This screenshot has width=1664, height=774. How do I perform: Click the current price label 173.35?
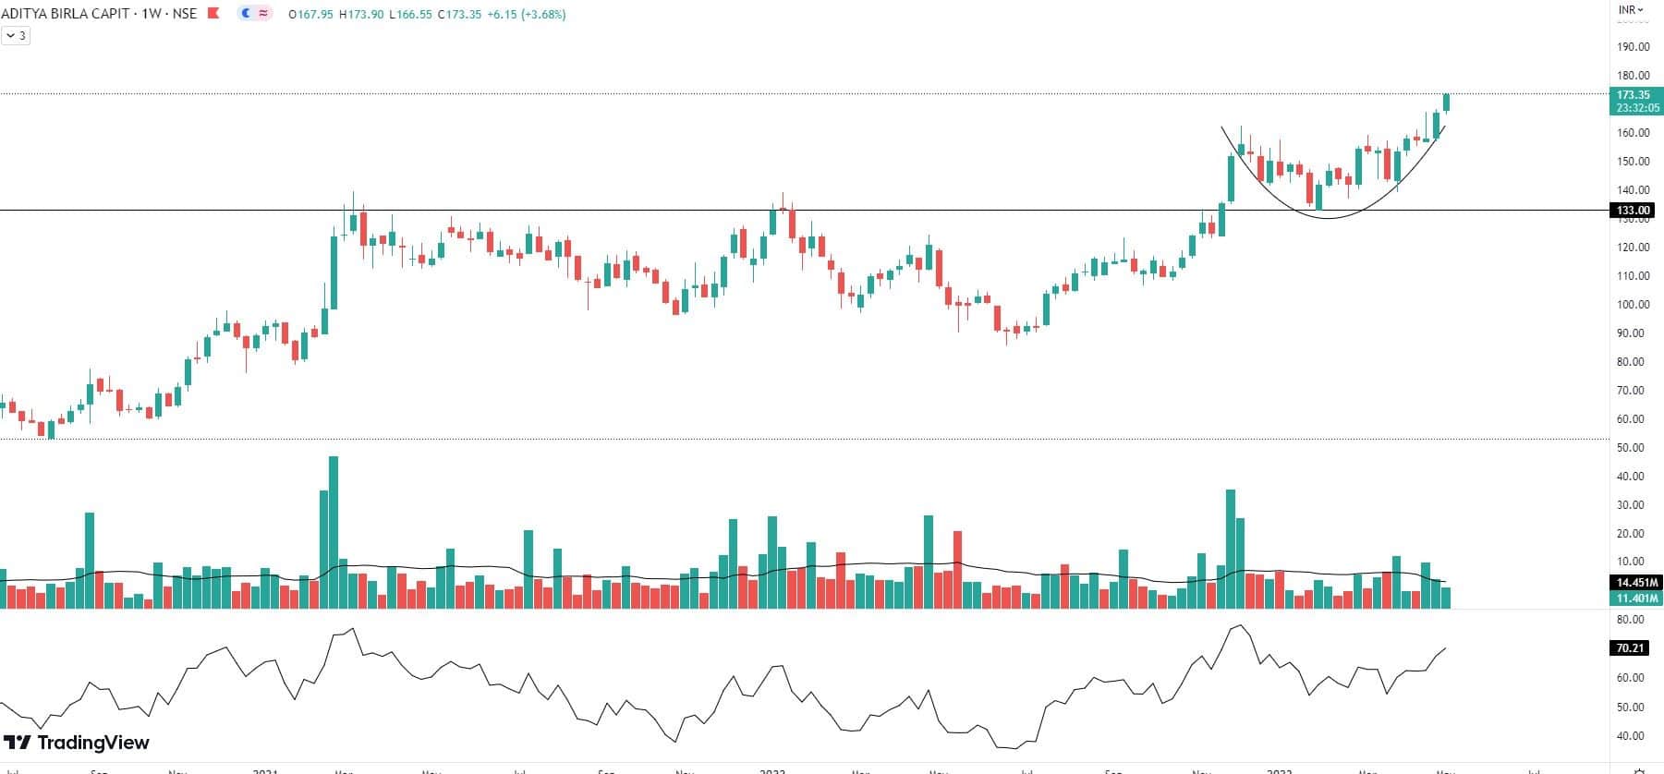click(x=1634, y=95)
